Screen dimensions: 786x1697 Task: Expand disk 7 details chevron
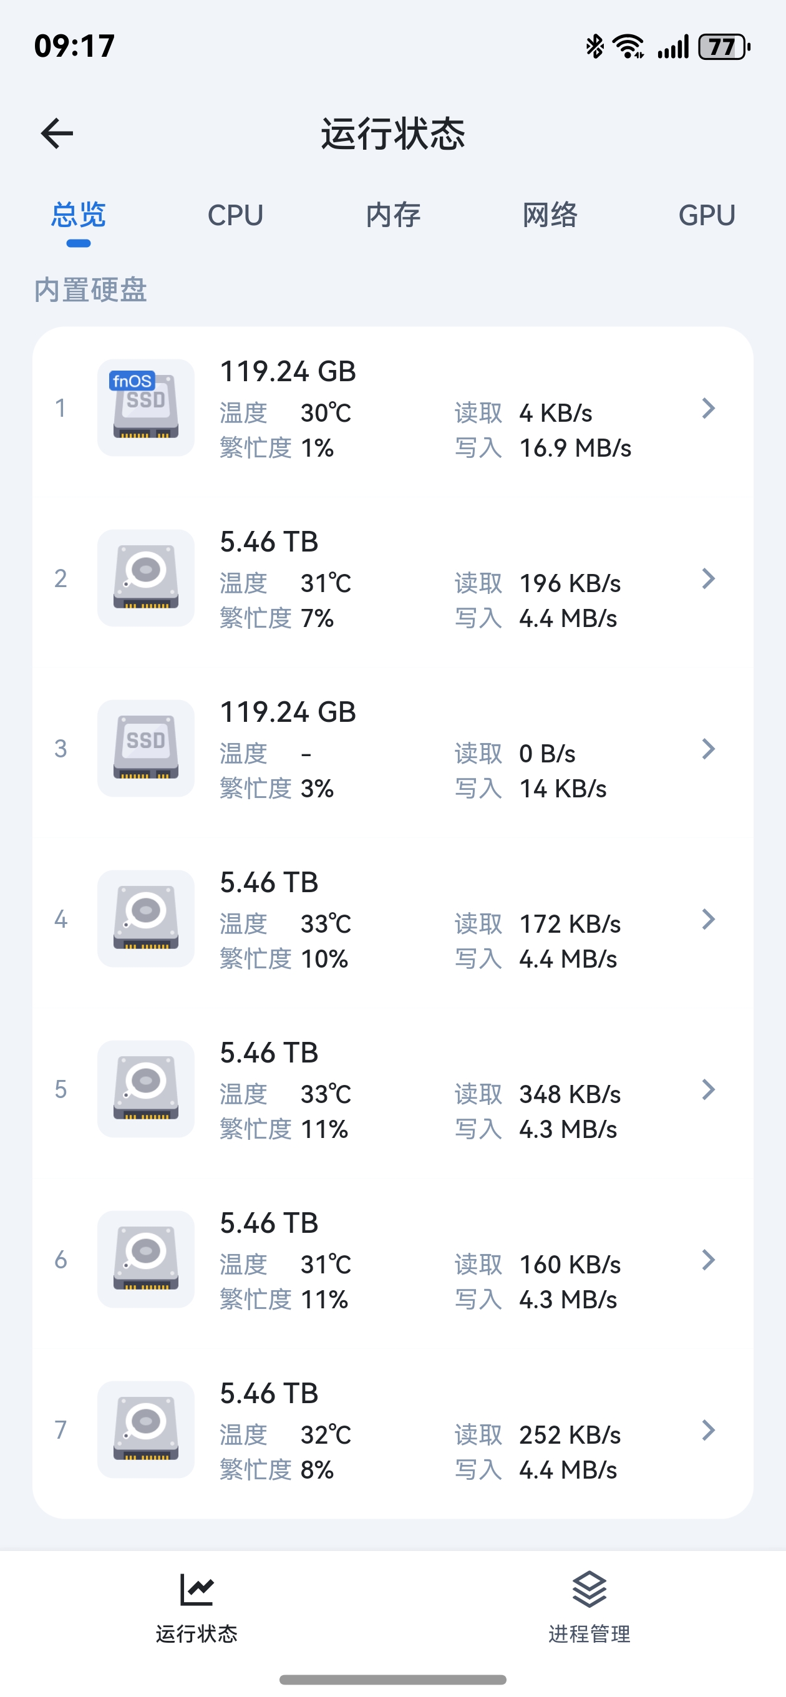point(708,1430)
